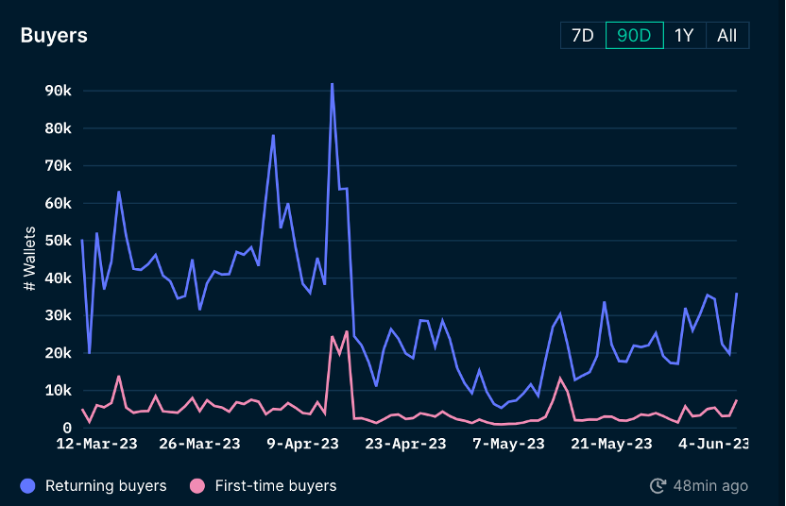The image size is (786, 506).
Task: Switch to the 7D time range
Action: coord(583,36)
